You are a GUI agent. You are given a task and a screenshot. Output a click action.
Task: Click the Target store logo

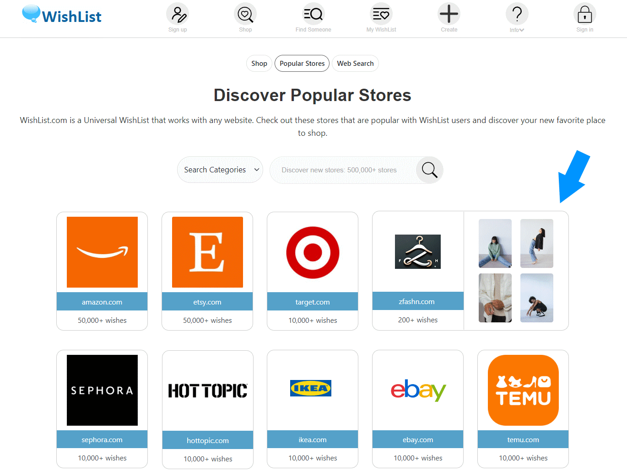[x=313, y=252]
